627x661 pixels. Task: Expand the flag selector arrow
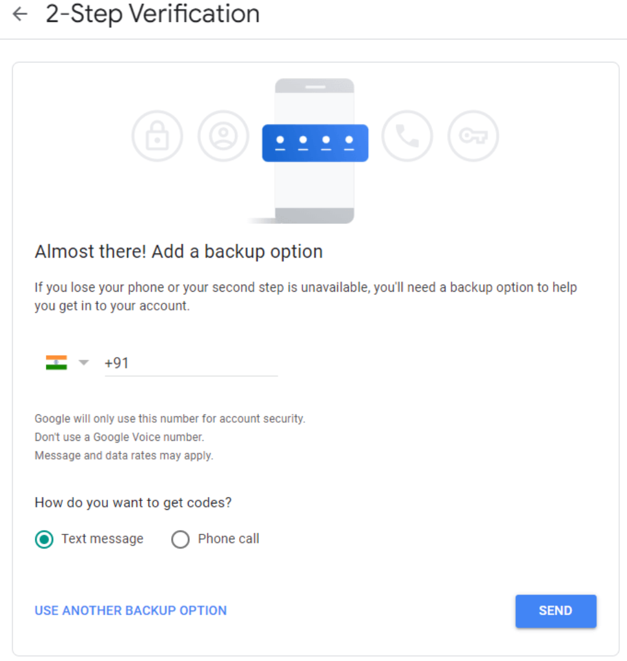point(83,362)
